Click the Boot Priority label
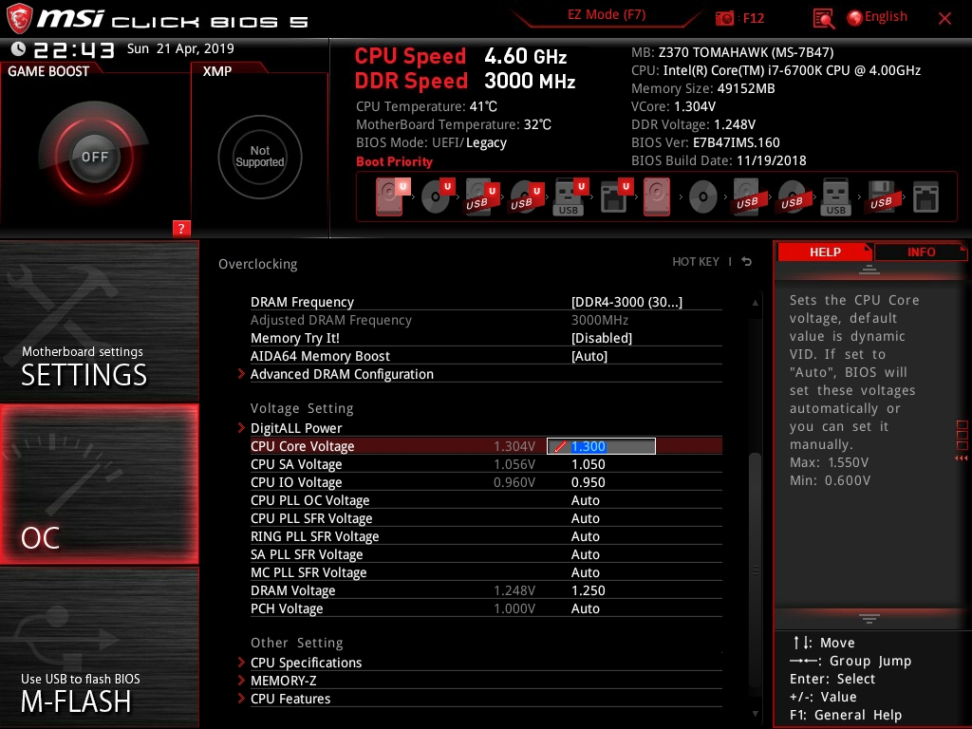Image resolution: width=972 pixels, height=729 pixels. [394, 161]
